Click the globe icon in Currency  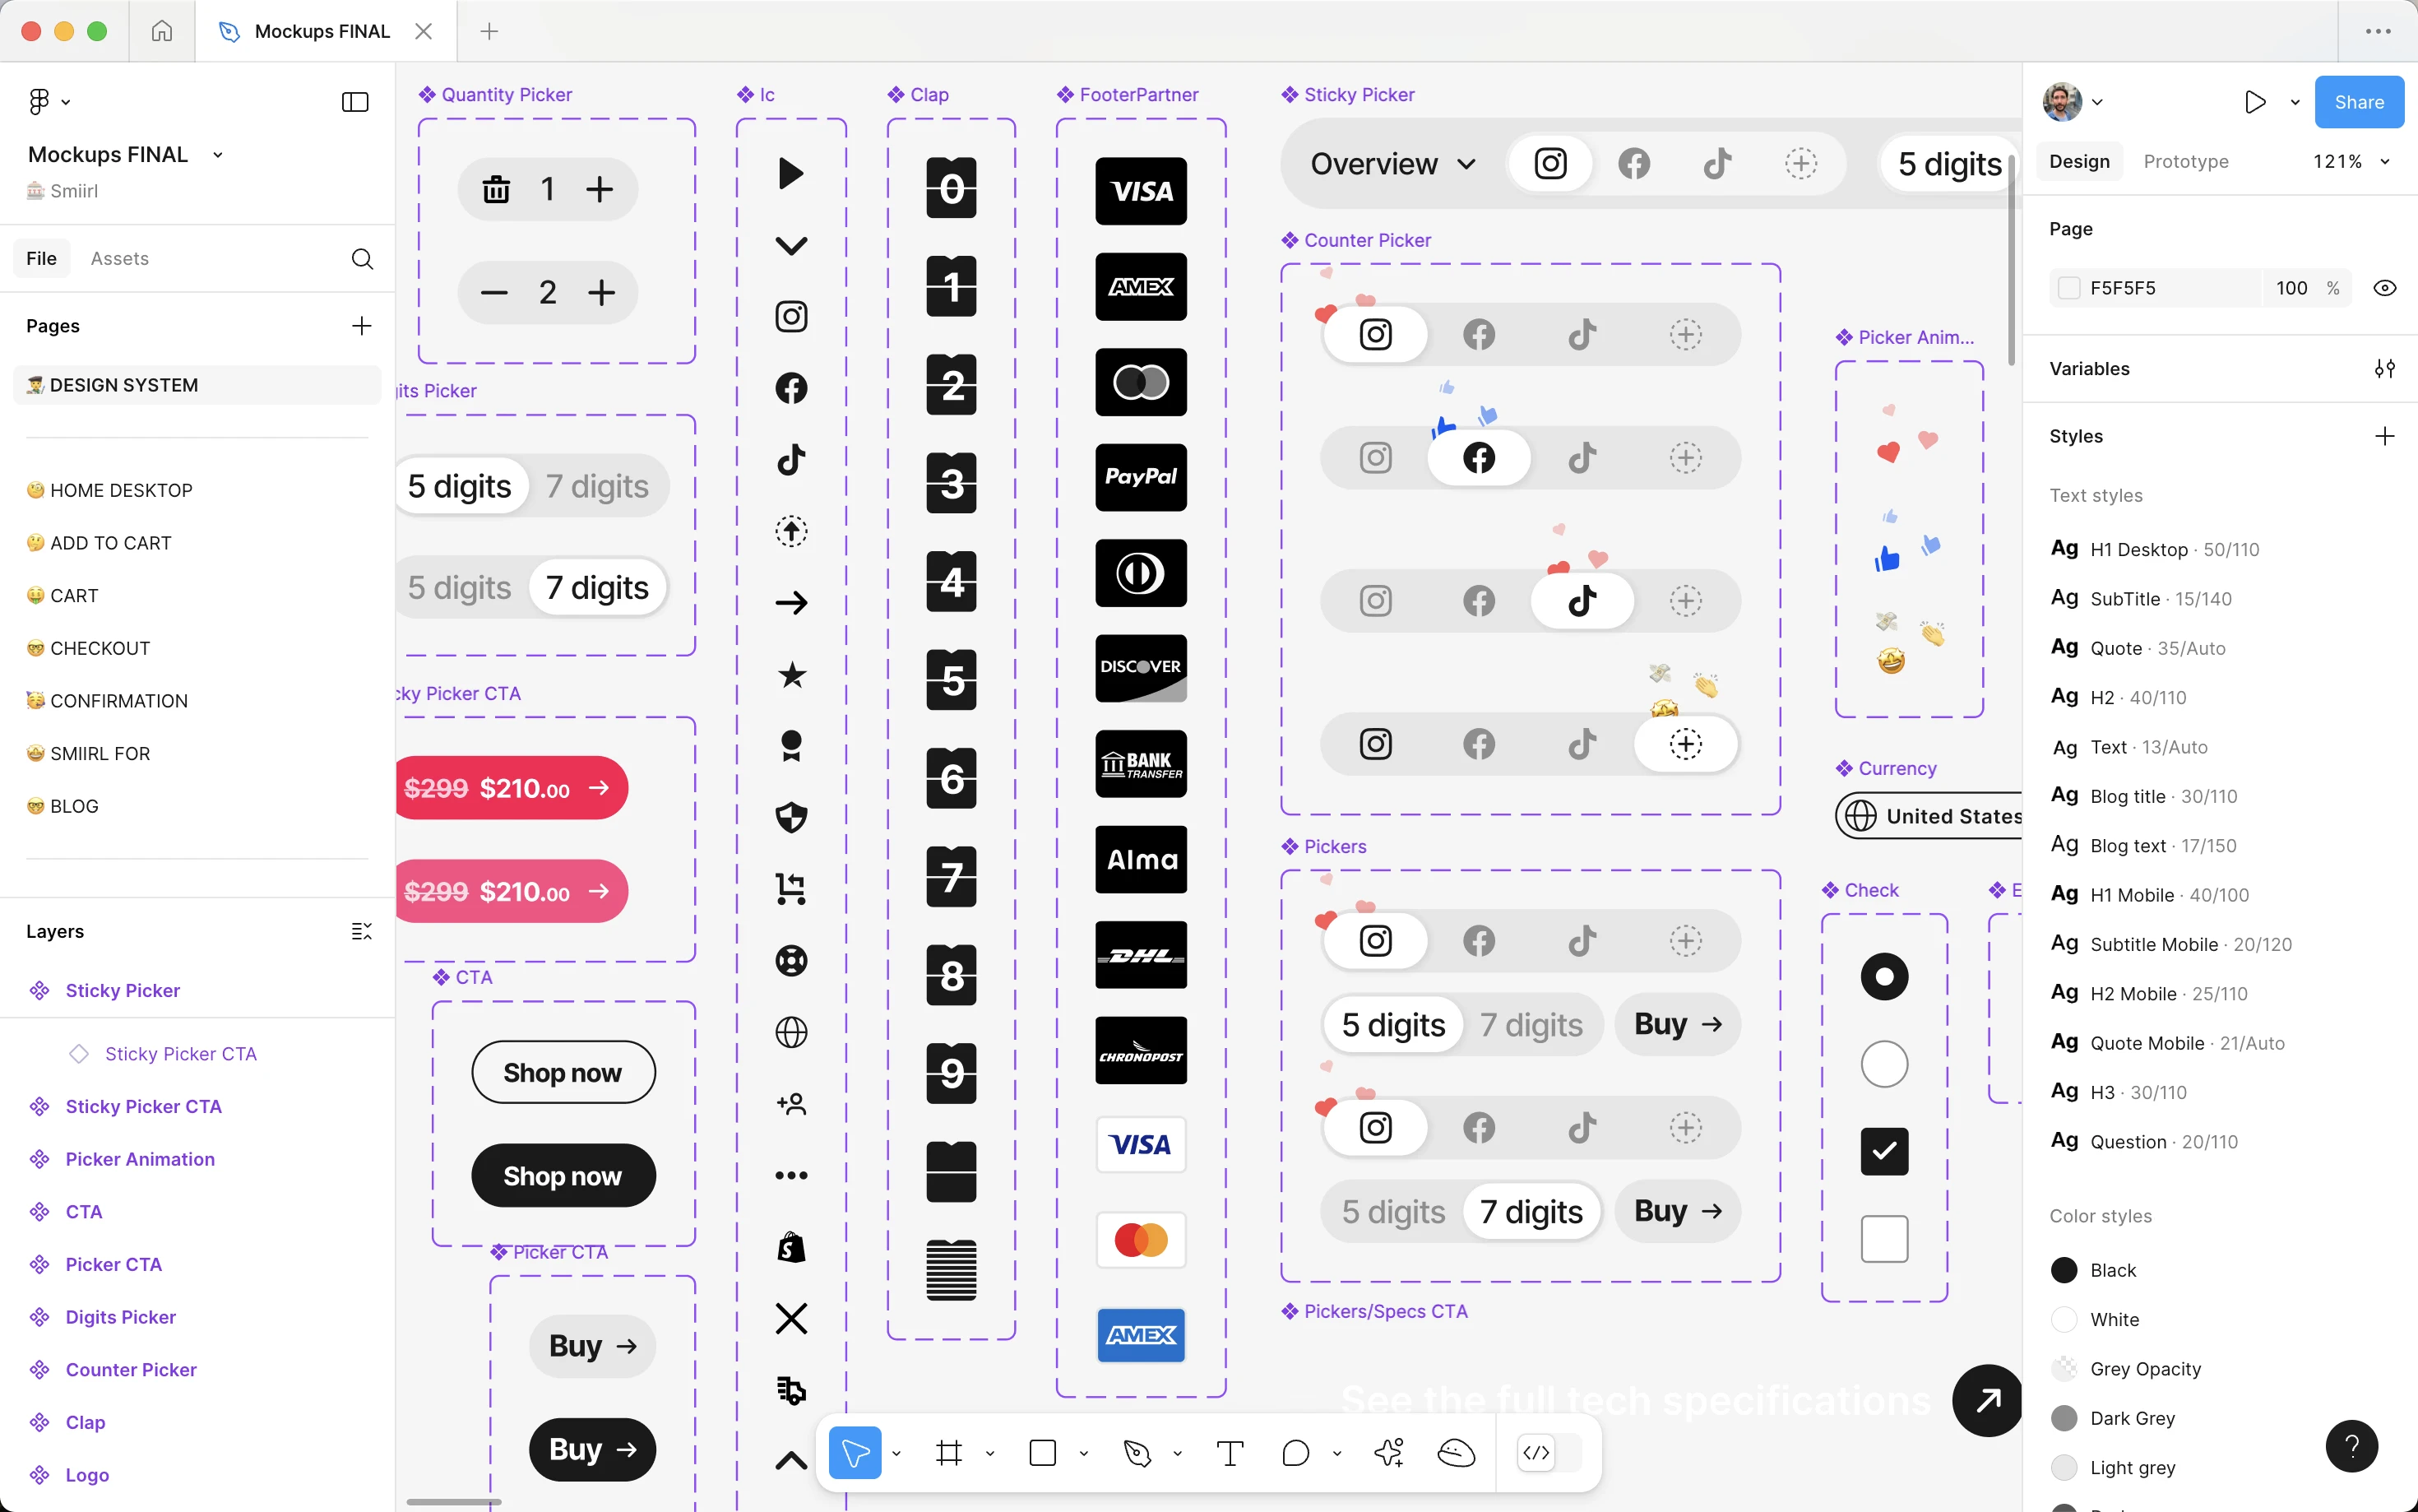click(x=1860, y=816)
